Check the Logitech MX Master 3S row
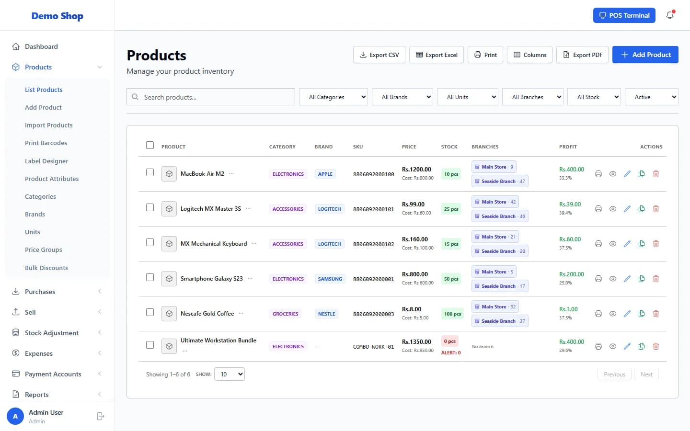 [150, 207]
